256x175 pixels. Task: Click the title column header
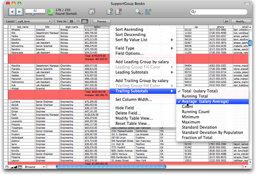point(47,27)
